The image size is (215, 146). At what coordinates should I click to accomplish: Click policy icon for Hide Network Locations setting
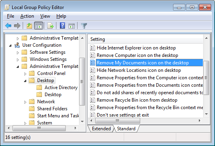[x=92, y=70]
